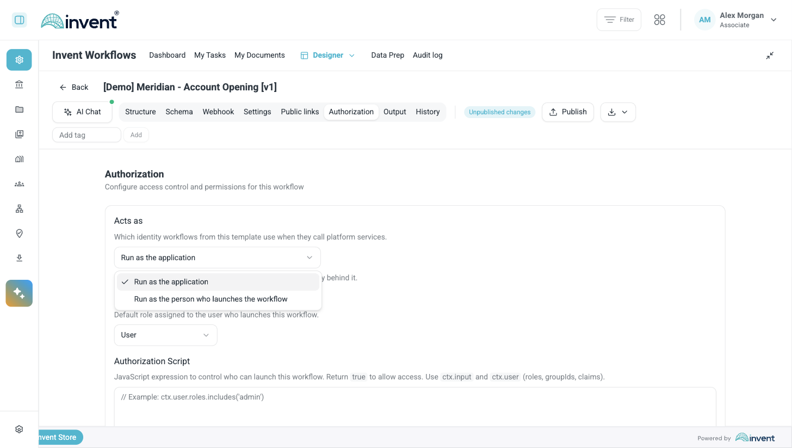The height and width of the screenshot is (448, 792).
Task: Go to Dashboard
Action: pos(167,55)
